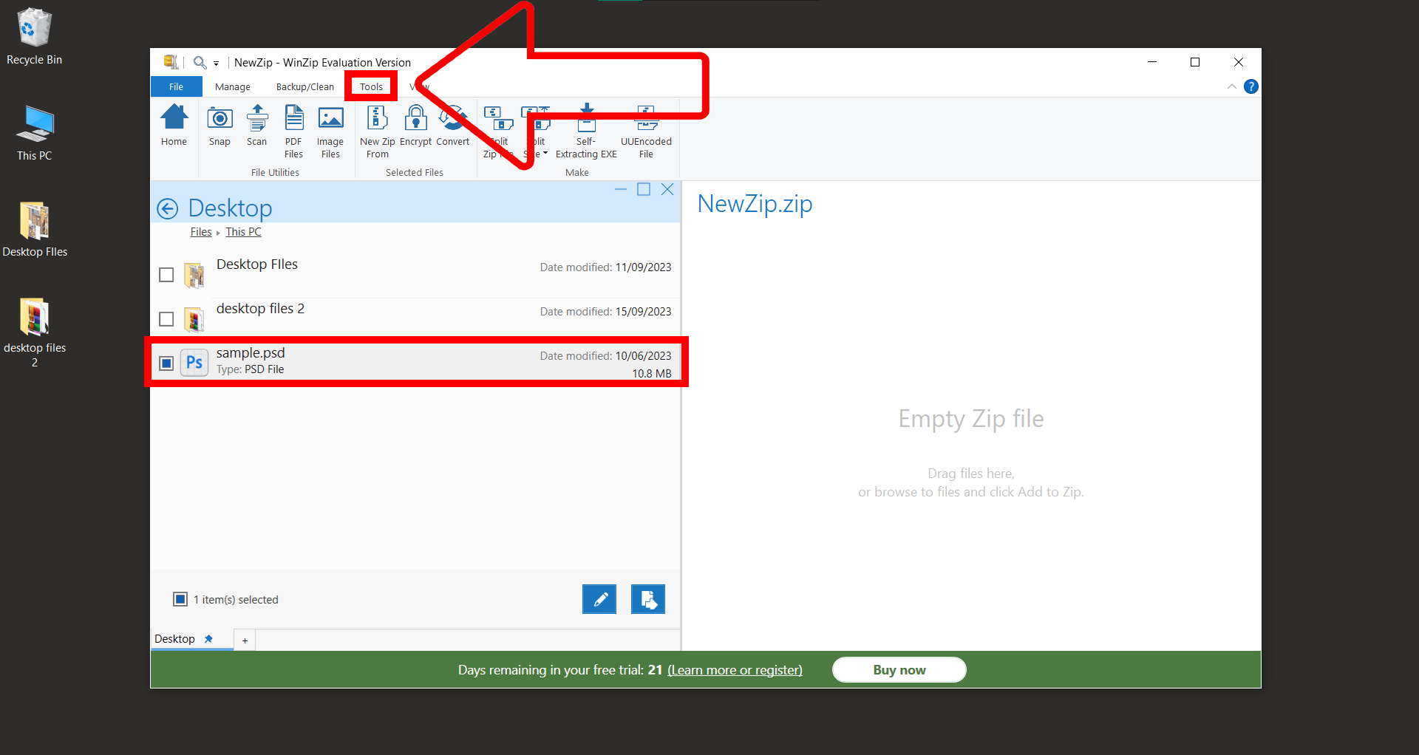Viewport: 1419px width, 755px height.
Task: Collapse the ribbon with the chevron
Action: click(x=1231, y=86)
